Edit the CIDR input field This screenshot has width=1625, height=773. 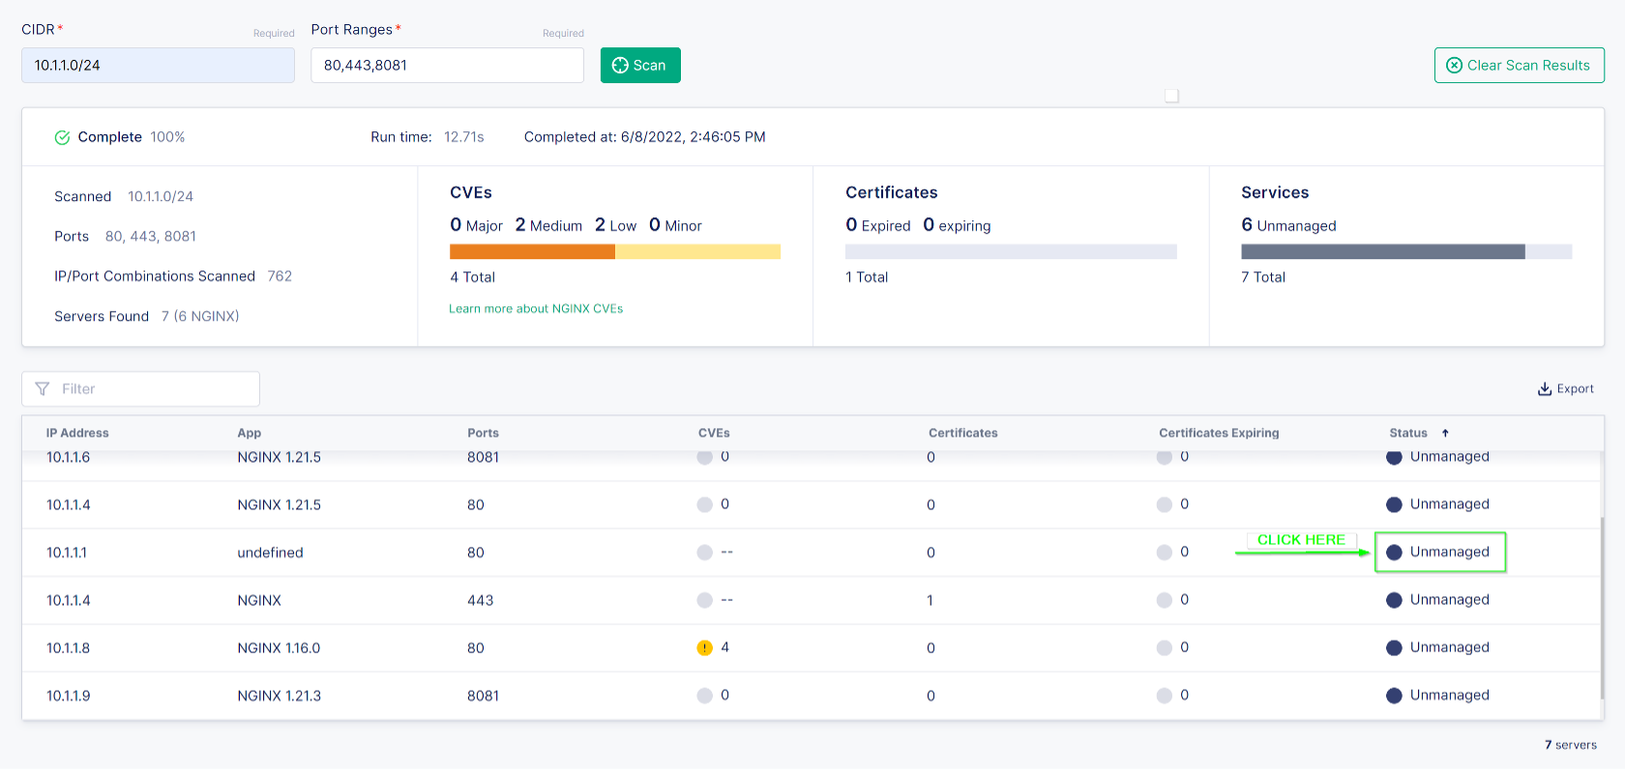click(x=158, y=65)
